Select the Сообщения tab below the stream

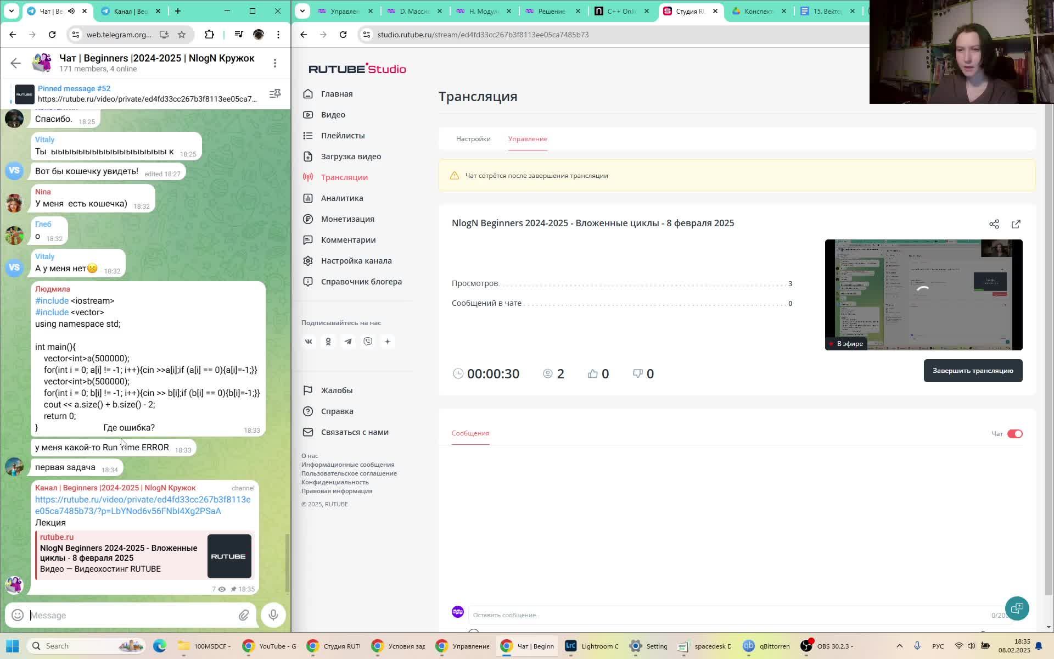click(470, 433)
